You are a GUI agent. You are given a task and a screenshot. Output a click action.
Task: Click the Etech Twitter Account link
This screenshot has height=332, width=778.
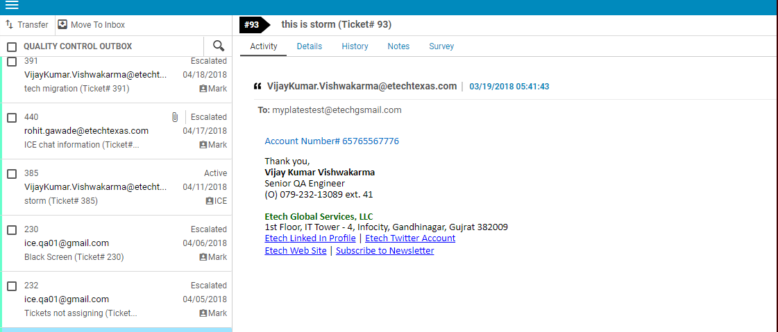(410, 238)
